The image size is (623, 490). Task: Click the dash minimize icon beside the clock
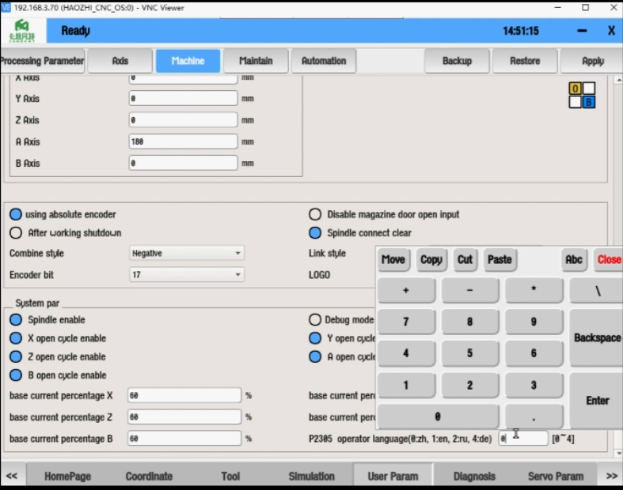click(582, 31)
